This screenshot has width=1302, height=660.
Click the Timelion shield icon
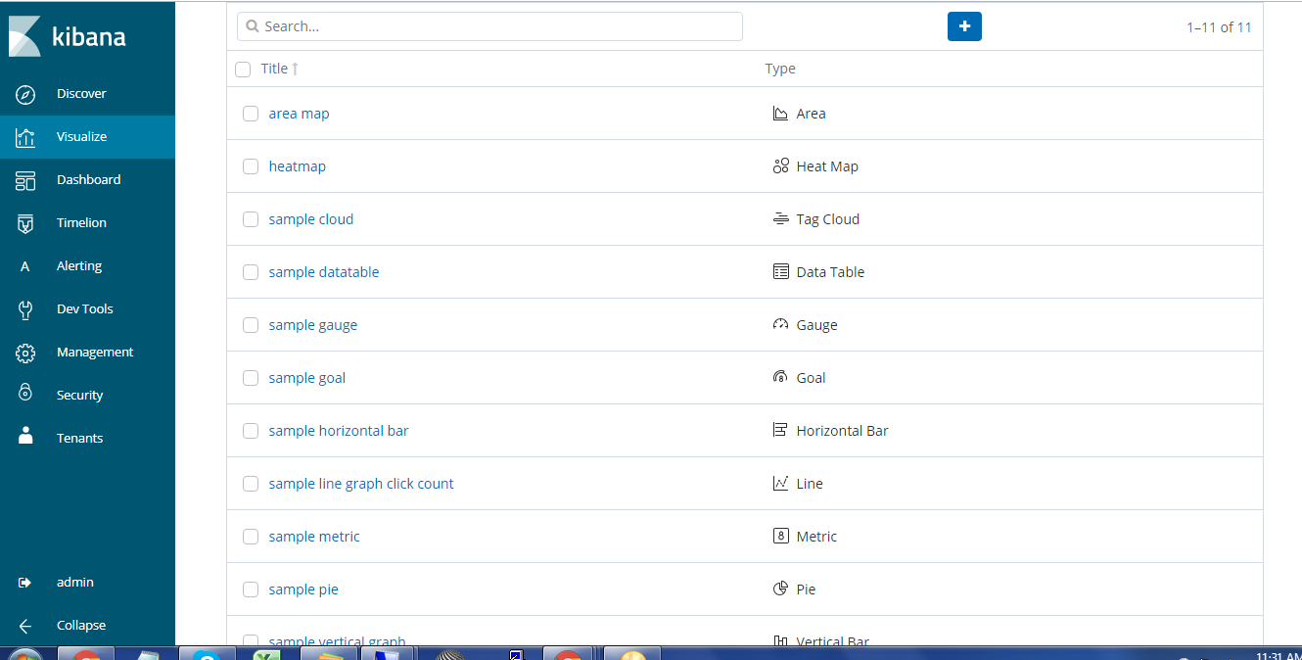25,223
